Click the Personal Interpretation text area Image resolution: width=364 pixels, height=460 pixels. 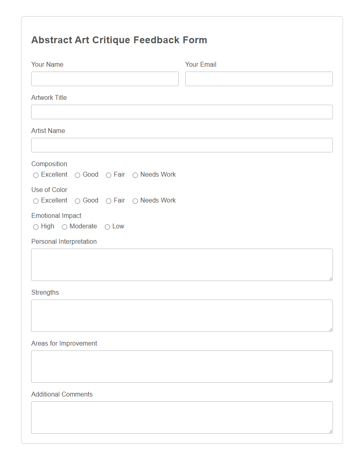[182, 265]
